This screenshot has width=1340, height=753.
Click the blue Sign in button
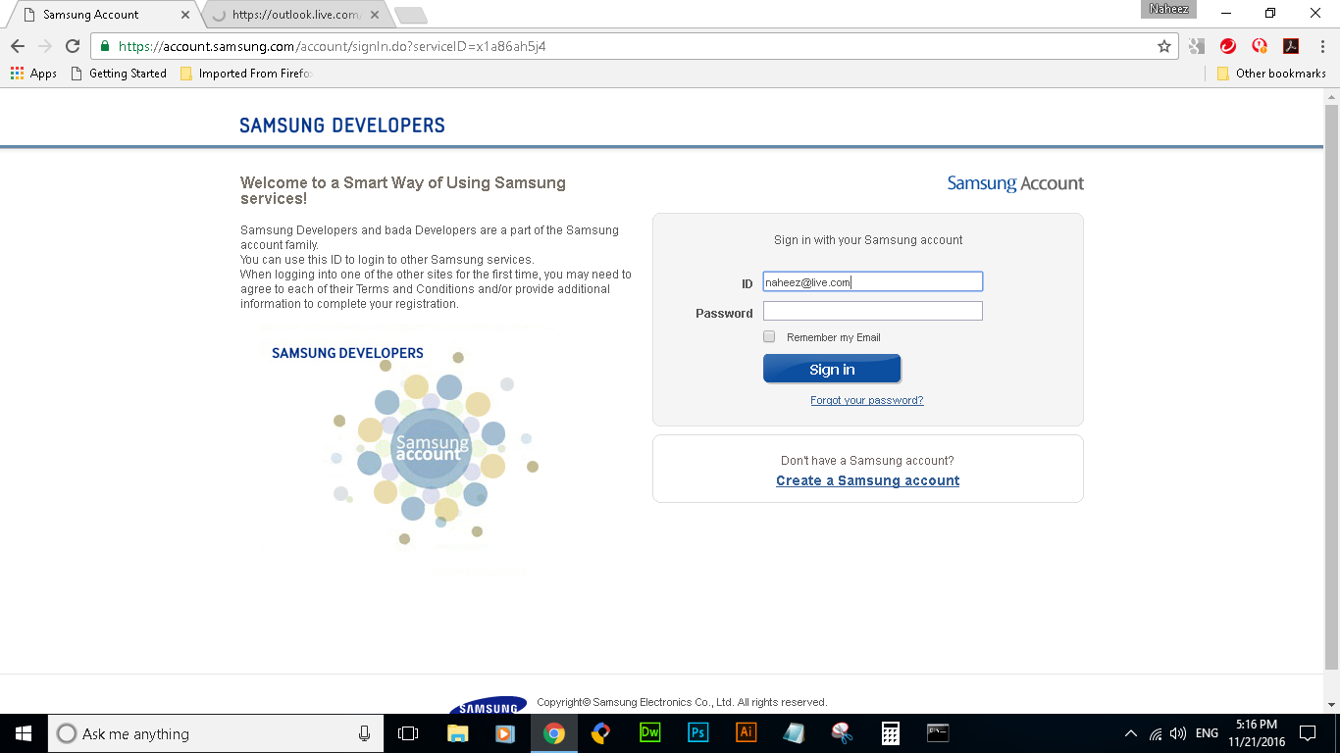(x=832, y=369)
